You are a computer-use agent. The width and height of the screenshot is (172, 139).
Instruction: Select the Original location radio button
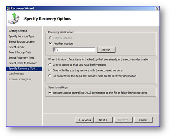(50, 38)
